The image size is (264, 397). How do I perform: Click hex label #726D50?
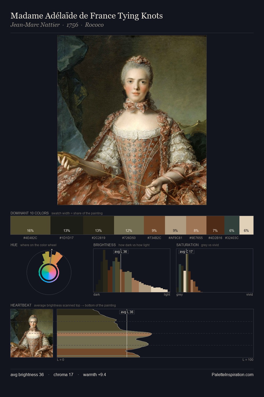tap(129, 238)
